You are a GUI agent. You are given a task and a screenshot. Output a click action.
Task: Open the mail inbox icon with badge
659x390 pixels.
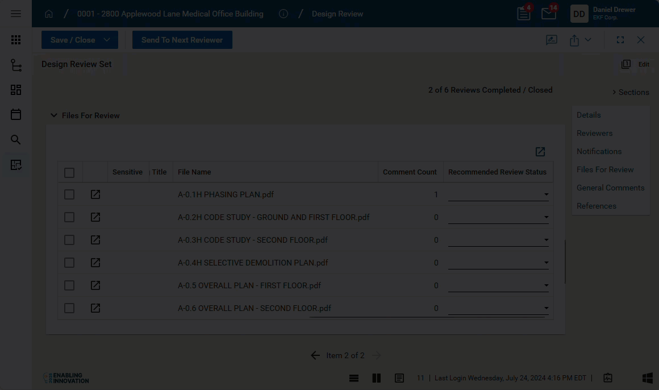coord(549,14)
